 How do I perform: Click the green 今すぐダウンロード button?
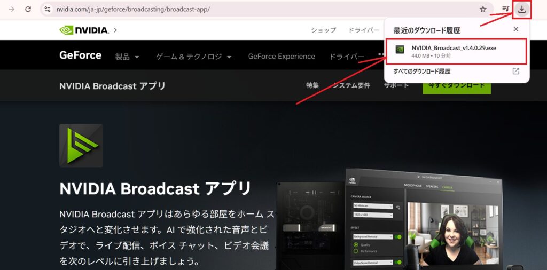456,86
